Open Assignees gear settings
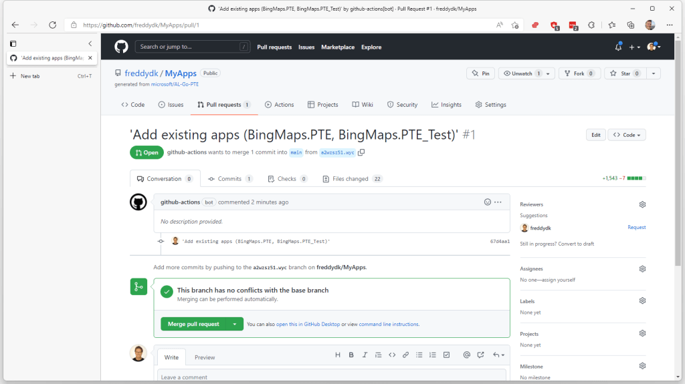The image size is (685, 384). point(642,268)
